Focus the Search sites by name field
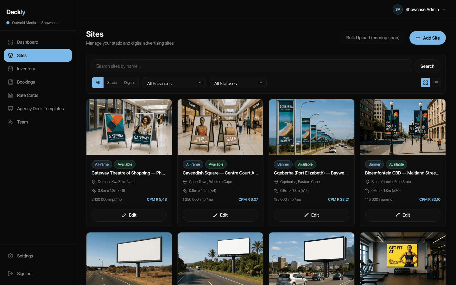The height and width of the screenshot is (285, 456). click(252, 66)
